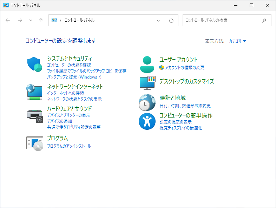Open 時計と地域 category
Viewport: 276px width, 208px height.
tap(172, 98)
